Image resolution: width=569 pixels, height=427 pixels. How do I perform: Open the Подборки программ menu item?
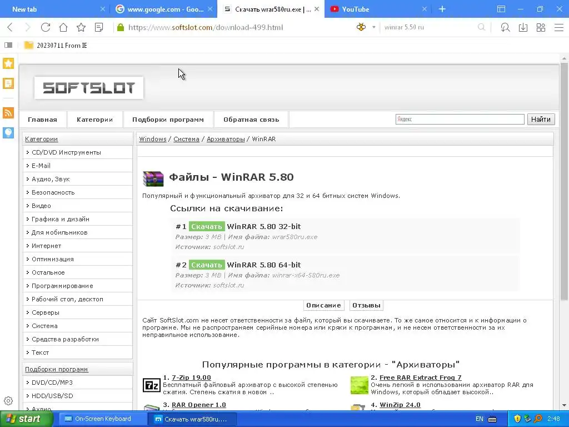[x=168, y=120]
